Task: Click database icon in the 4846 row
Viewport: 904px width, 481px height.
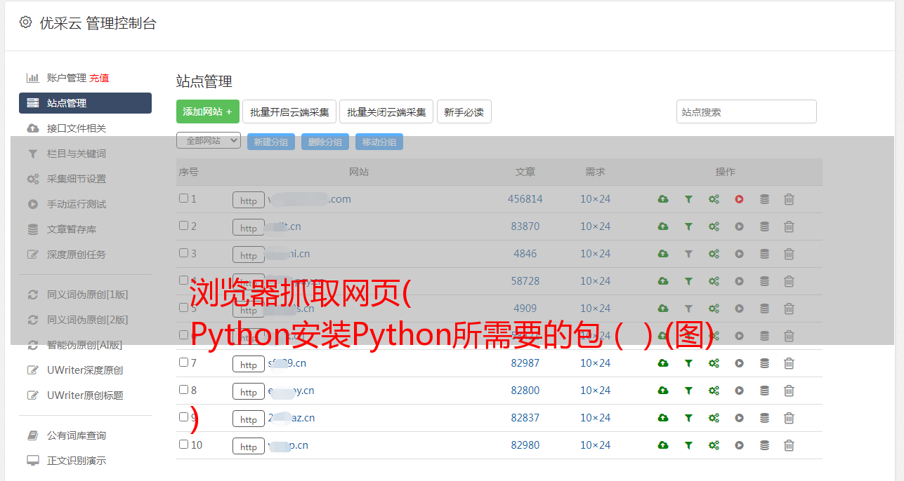Action: (764, 254)
